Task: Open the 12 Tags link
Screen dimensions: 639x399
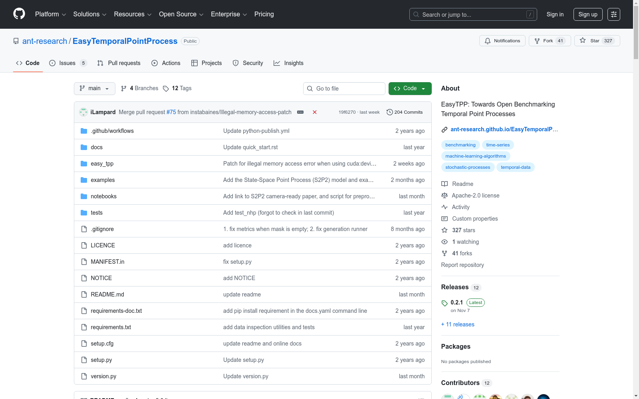Action: click(x=177, y=88)
